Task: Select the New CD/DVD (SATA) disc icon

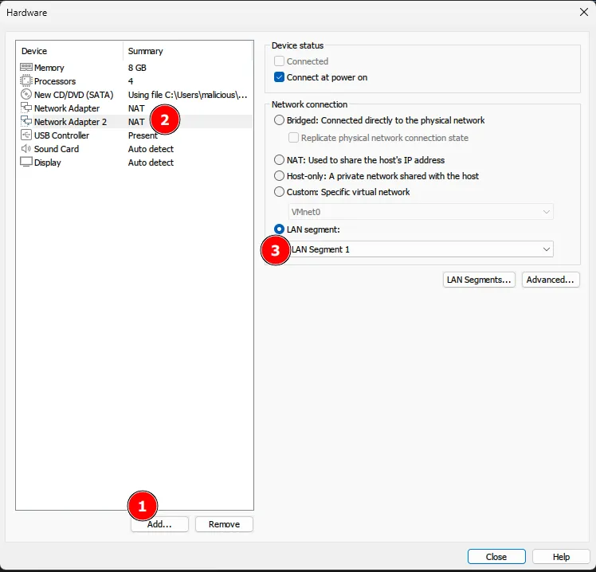Action: [26, 95]
